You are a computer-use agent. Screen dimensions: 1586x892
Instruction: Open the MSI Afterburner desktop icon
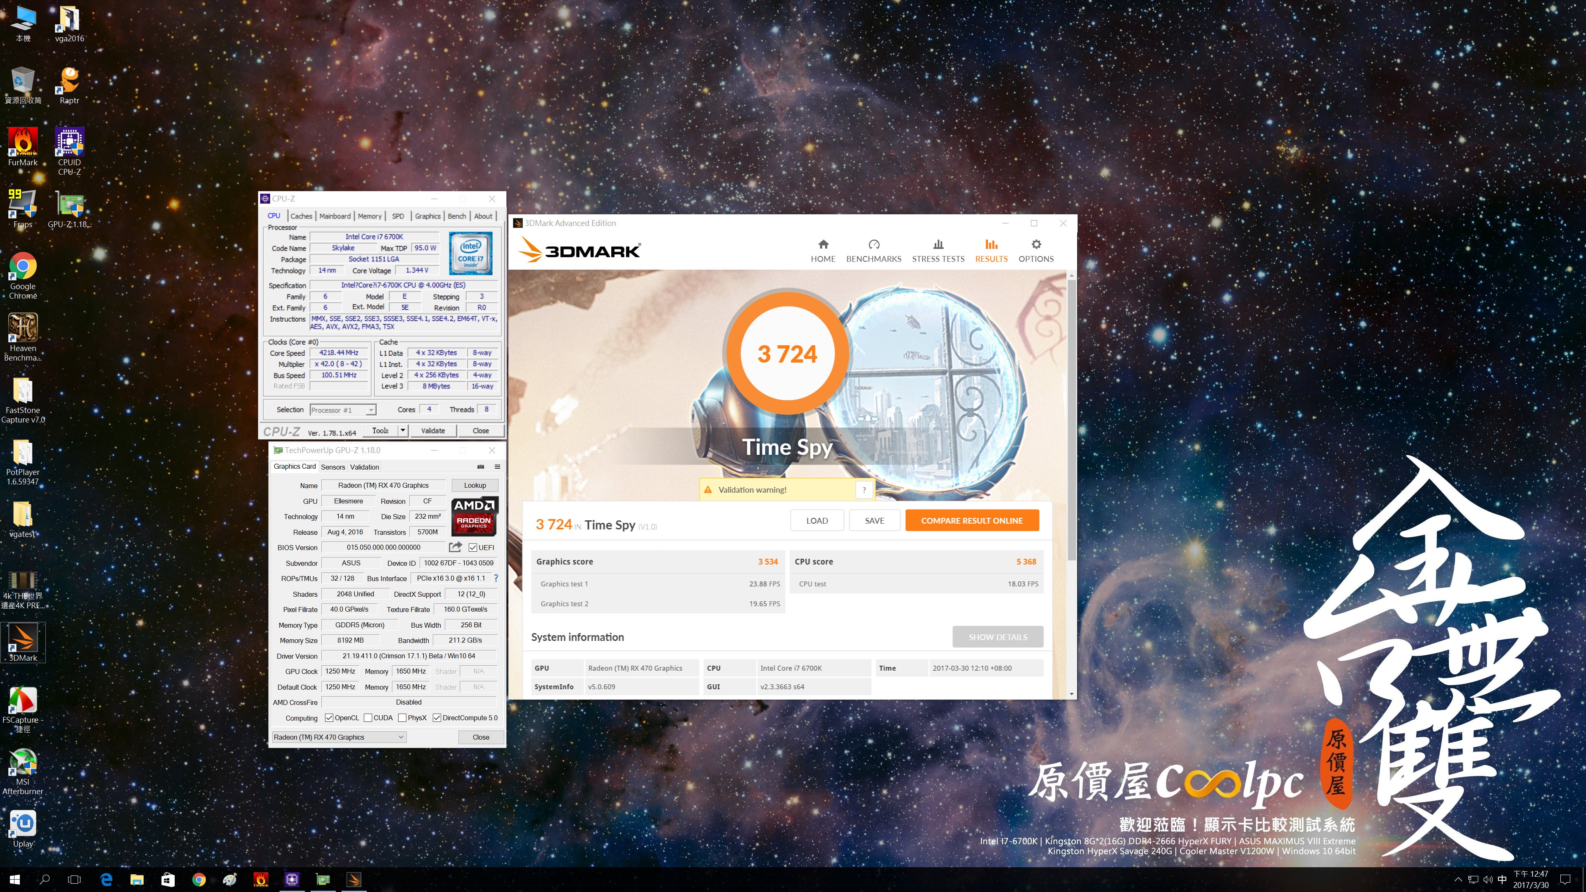click(23, 771)
